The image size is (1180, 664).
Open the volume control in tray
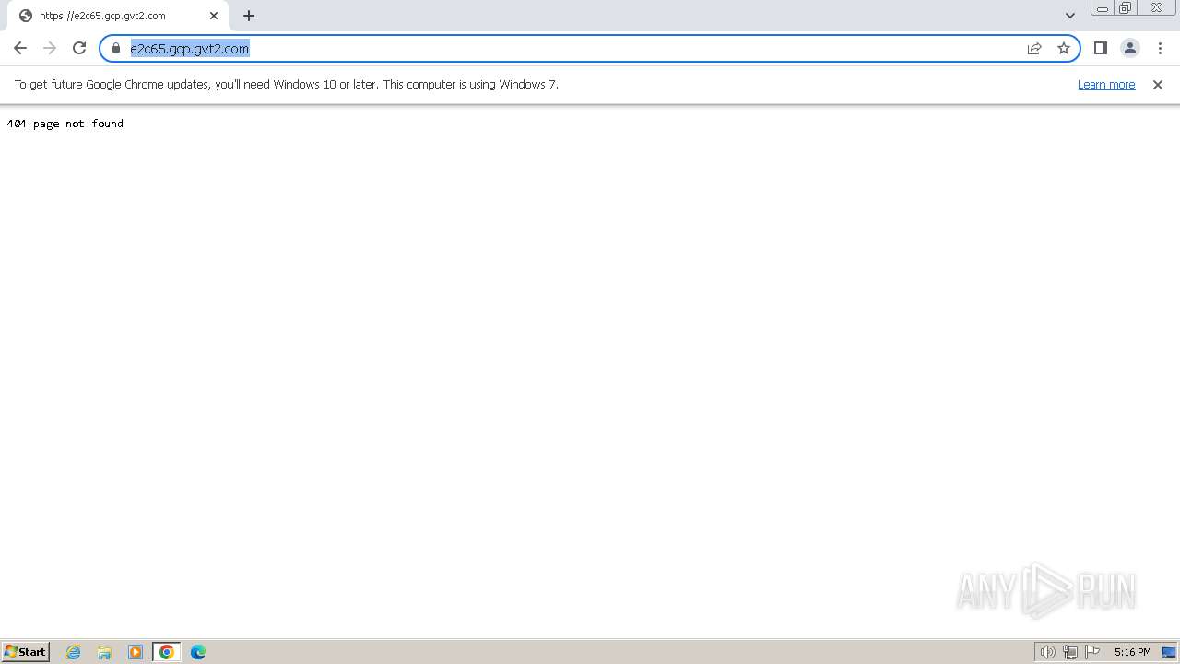pos(1048,652)
